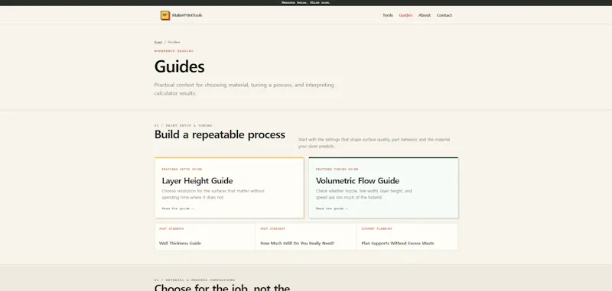Screen dimensions: 612x291
Task: Click the Support Planning label
Action: 376,228
